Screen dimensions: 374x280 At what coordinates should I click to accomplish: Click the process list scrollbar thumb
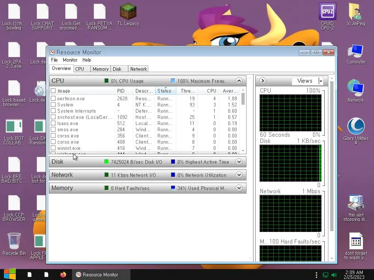(x=243, y=98)
